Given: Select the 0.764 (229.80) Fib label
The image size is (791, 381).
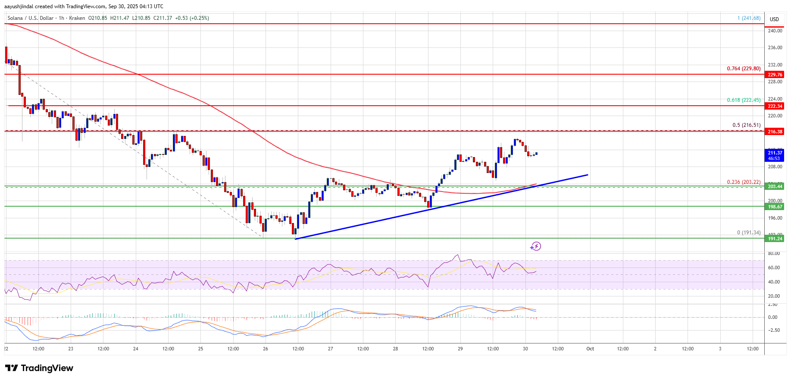Looking at the screenshot, I should [x=744, y=69].
